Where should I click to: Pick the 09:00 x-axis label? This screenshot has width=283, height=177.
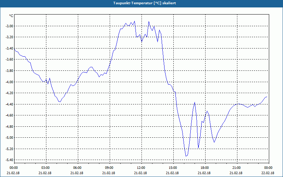click(x=110, y=168)
